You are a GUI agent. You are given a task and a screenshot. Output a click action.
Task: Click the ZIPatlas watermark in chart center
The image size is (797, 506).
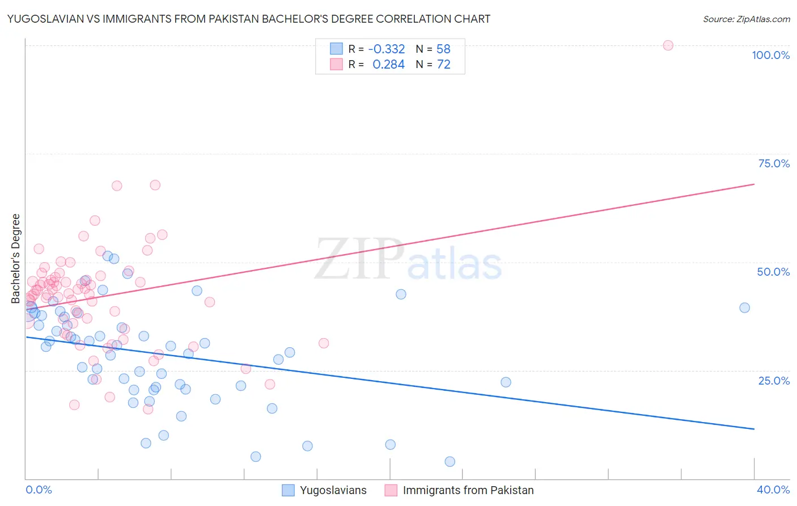coord(409,260)
